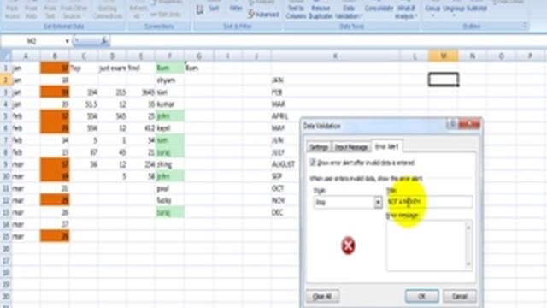Select the highlighted column header M
This screenshot has height=308, width=547.
pos(444,56)
